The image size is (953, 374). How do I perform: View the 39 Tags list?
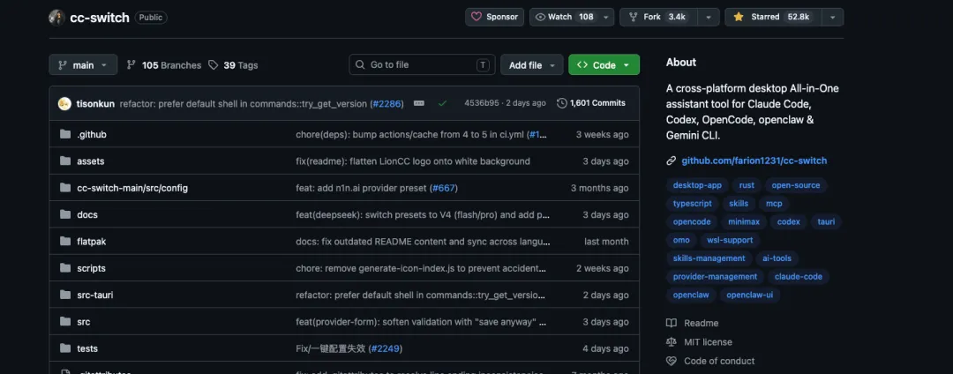234,65
